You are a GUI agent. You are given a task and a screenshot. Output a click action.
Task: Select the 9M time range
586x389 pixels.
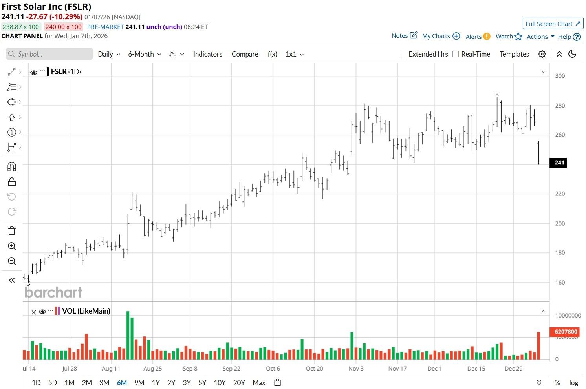click(x=139, y=383)
